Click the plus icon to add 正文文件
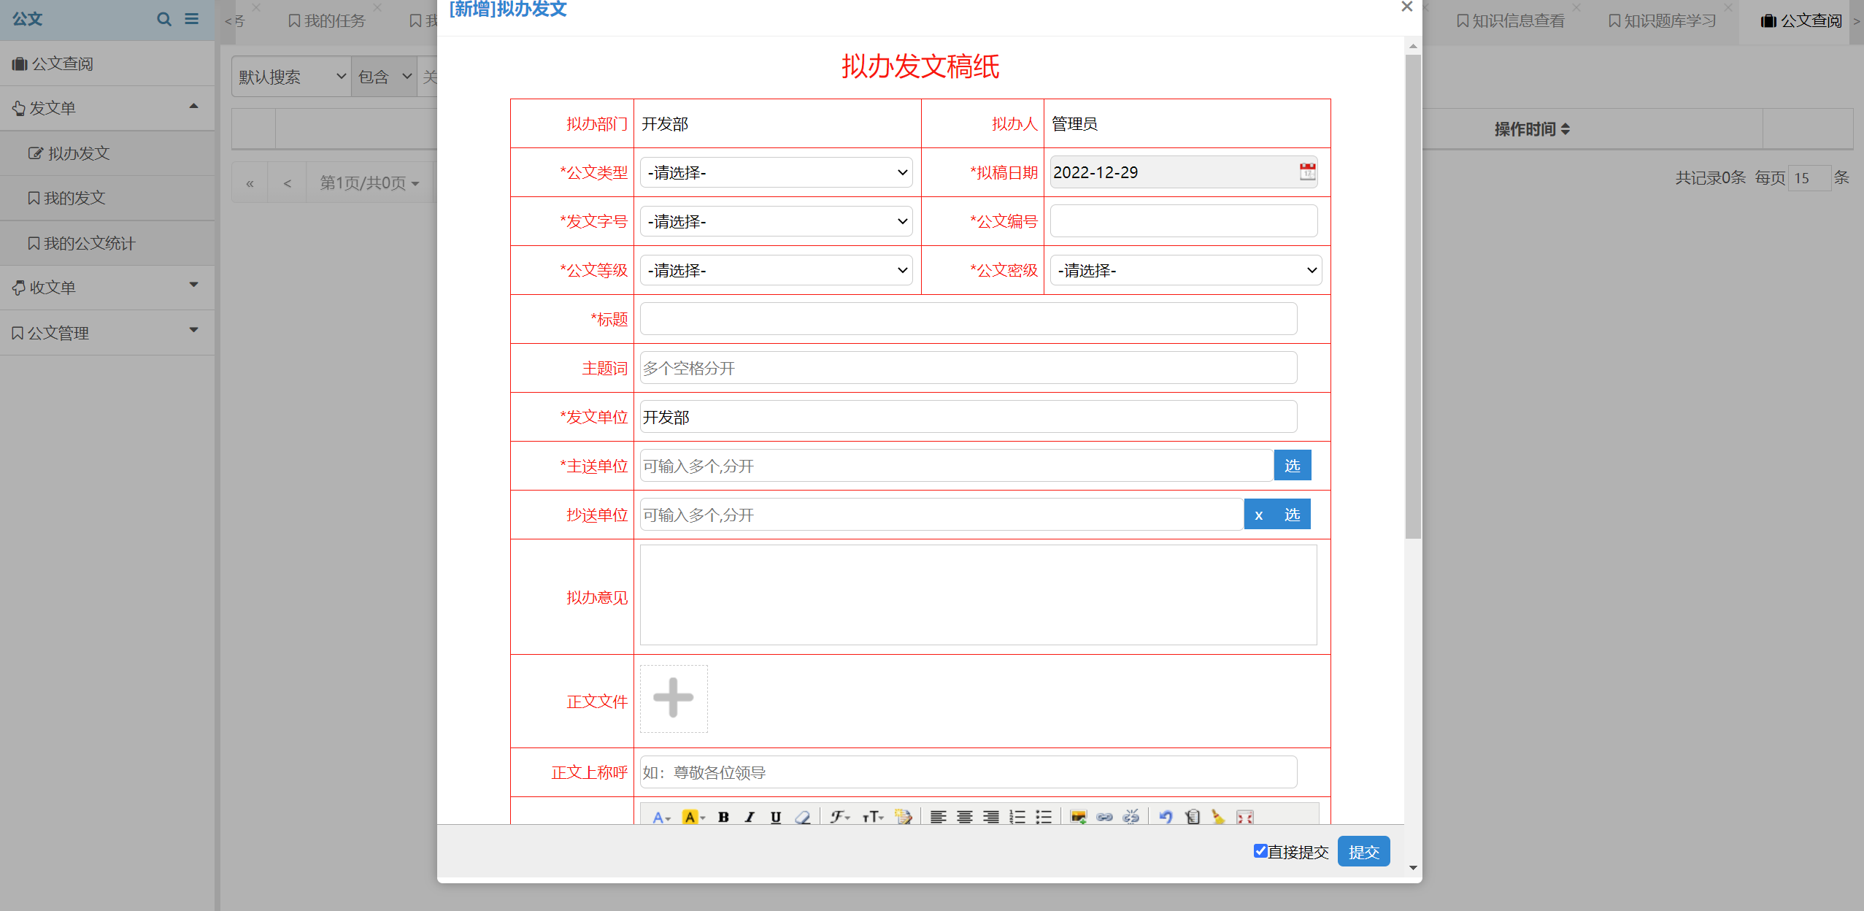Image resolution: width=1864 pixels, height=911 pixels. pos(674,699)
